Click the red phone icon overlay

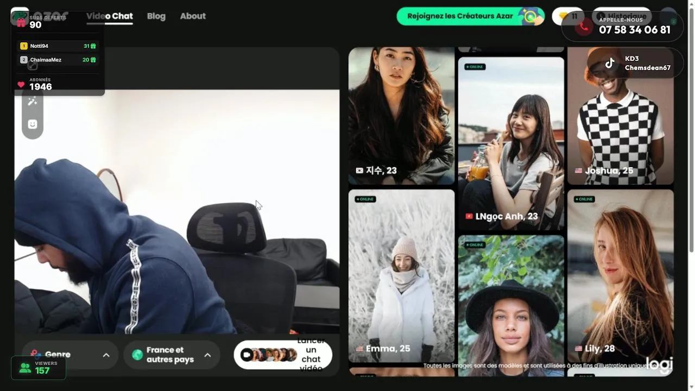coord(584,26)
